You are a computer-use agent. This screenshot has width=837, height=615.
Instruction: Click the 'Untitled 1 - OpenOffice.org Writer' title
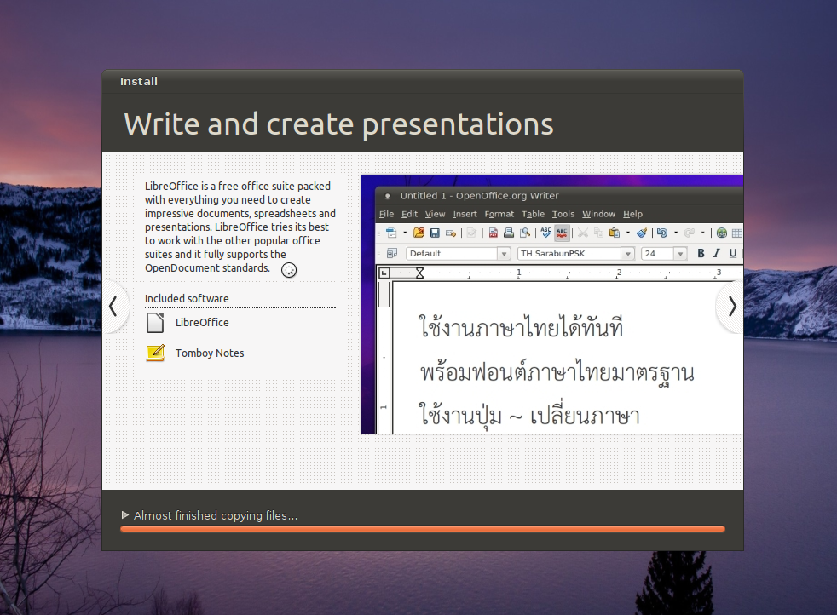click(x=479, y=196)
